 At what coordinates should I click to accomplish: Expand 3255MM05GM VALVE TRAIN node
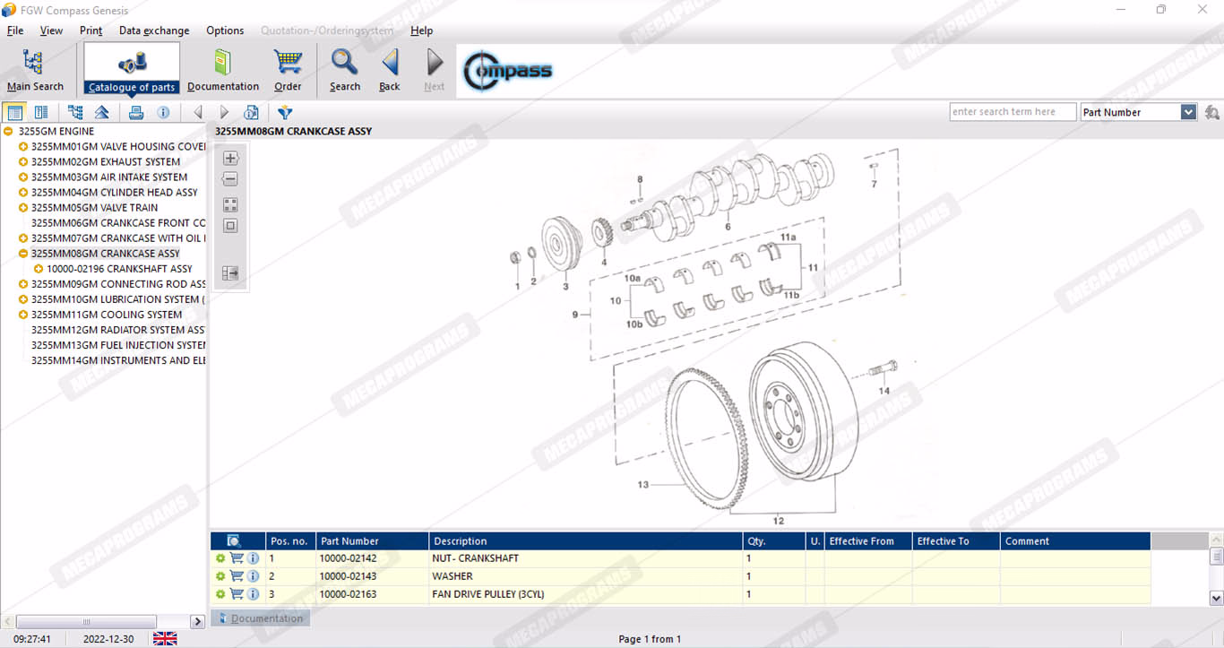coord(23,207)
